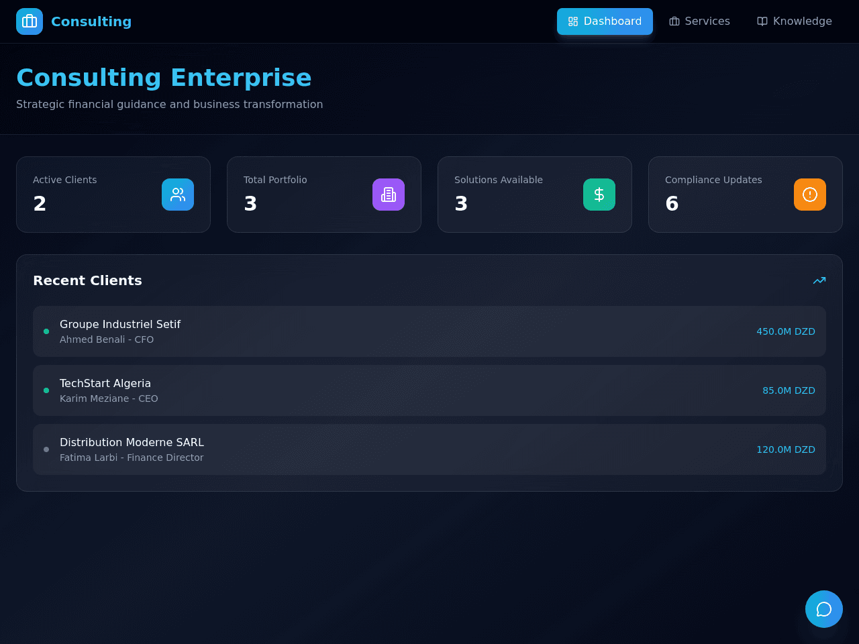
Task: Click the Active Clients count 2
Action: click(x=40, y=203)
